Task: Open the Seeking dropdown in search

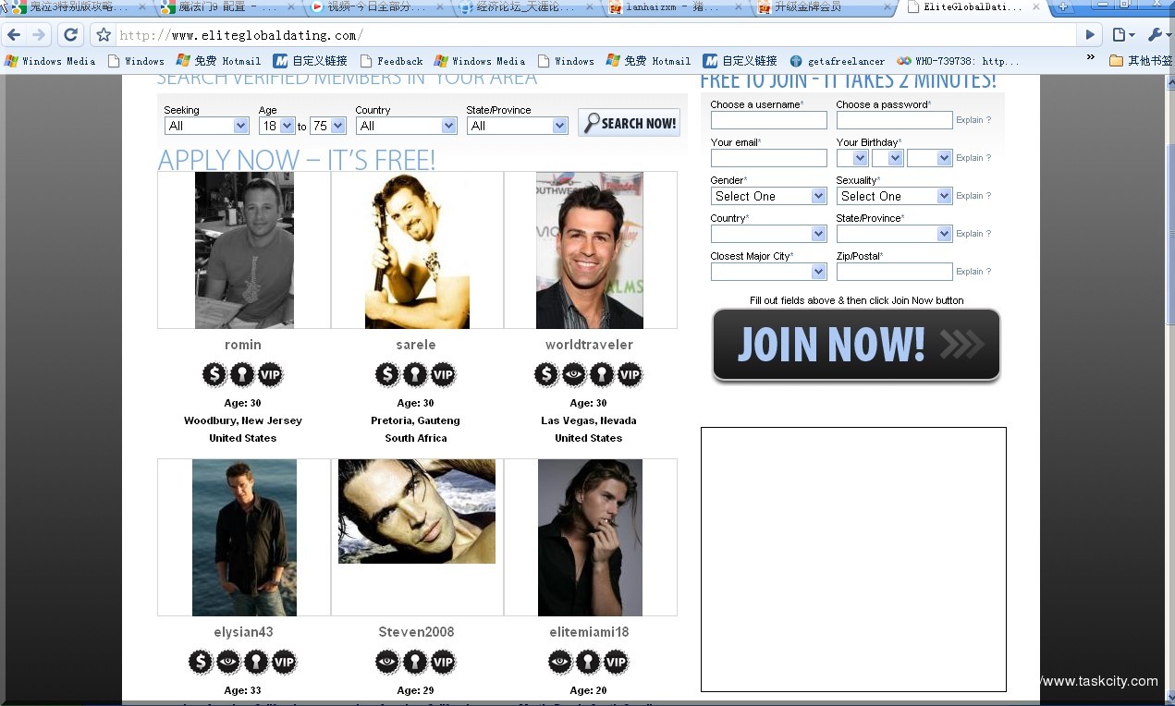Action: (x=206, y=126)
